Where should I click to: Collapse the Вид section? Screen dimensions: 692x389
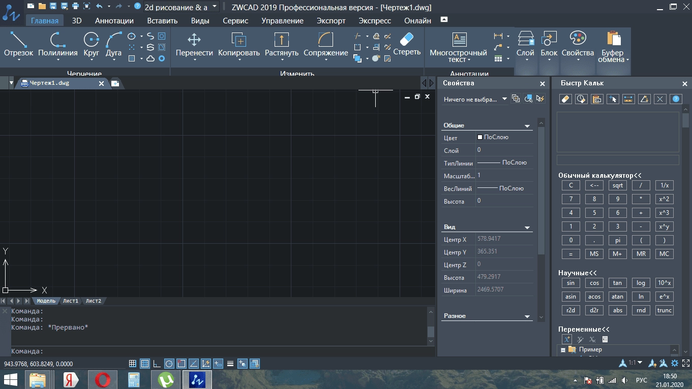click(x=527, y=228)
